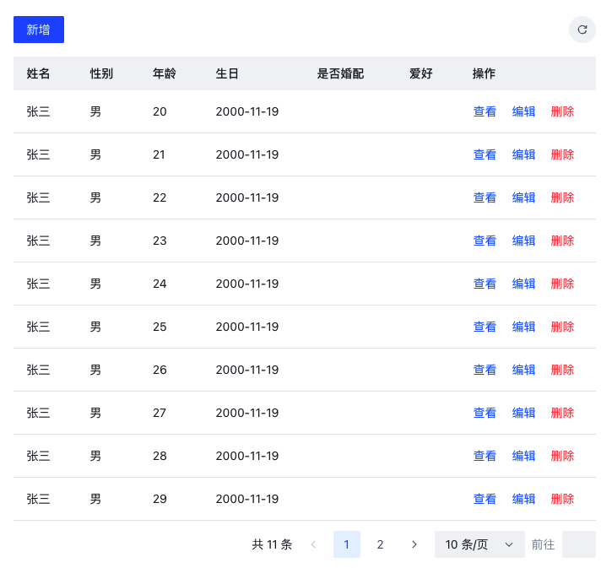Click 编辑 on the age 28 row
This screenshot has height=568, width=612.
[x=523, y=456]
